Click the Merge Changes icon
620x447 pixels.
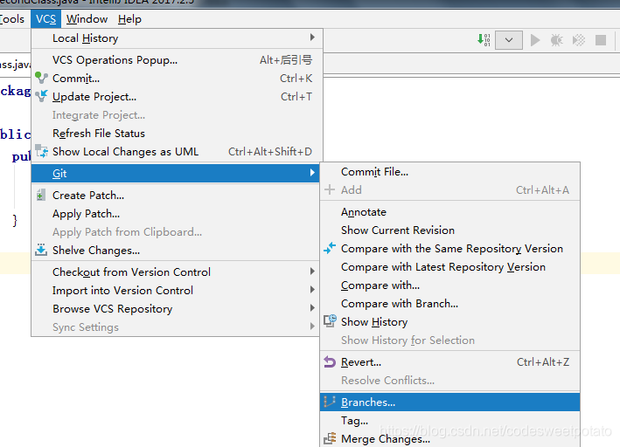pyautogui.click(x=330, y=439)
